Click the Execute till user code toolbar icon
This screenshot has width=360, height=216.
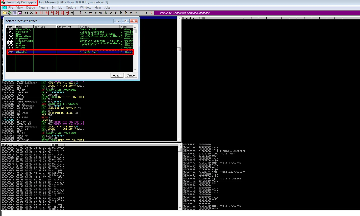point(72,13)
